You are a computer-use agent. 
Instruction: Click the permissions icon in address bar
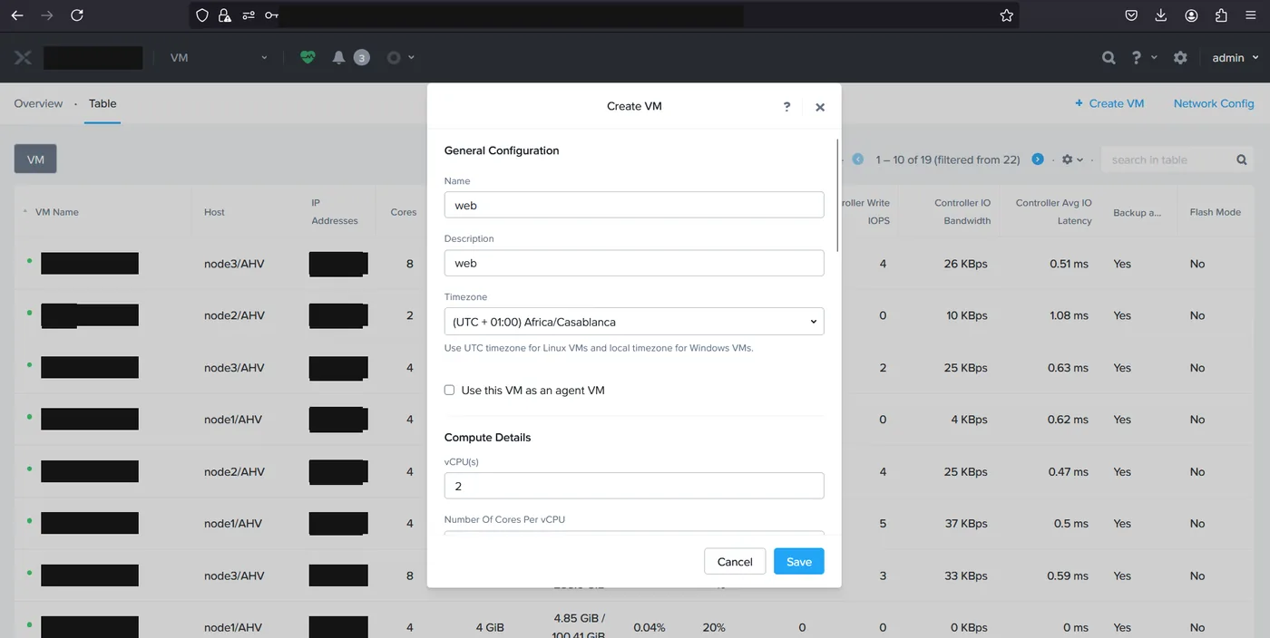click(x=249, y=15)
